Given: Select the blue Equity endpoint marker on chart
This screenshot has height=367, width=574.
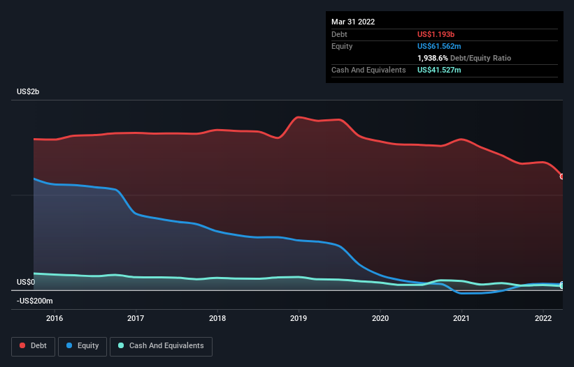Looking at the screenshot, I should pyautogui.click(x=562, y=285).
